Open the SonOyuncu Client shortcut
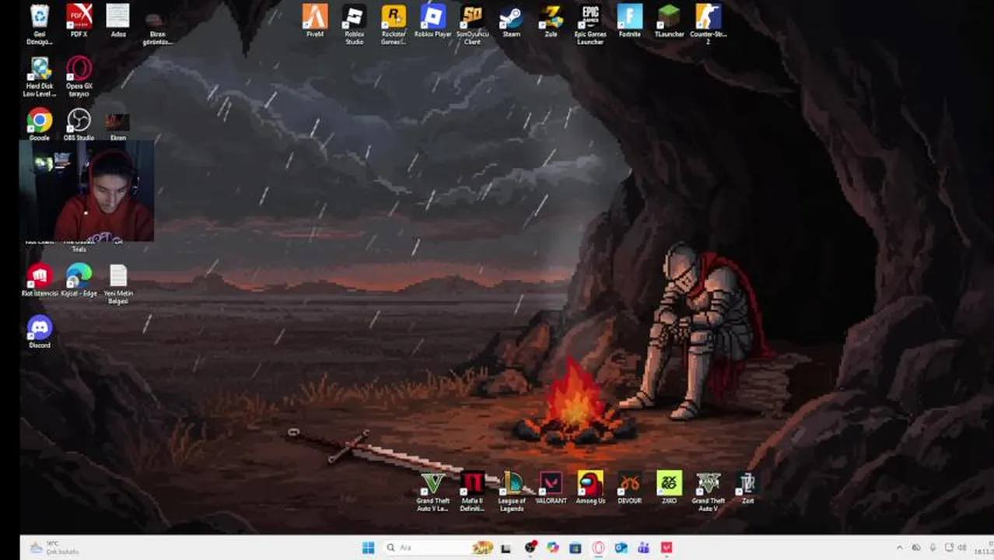This screenshot has width=994, height=560. point(472,24)
